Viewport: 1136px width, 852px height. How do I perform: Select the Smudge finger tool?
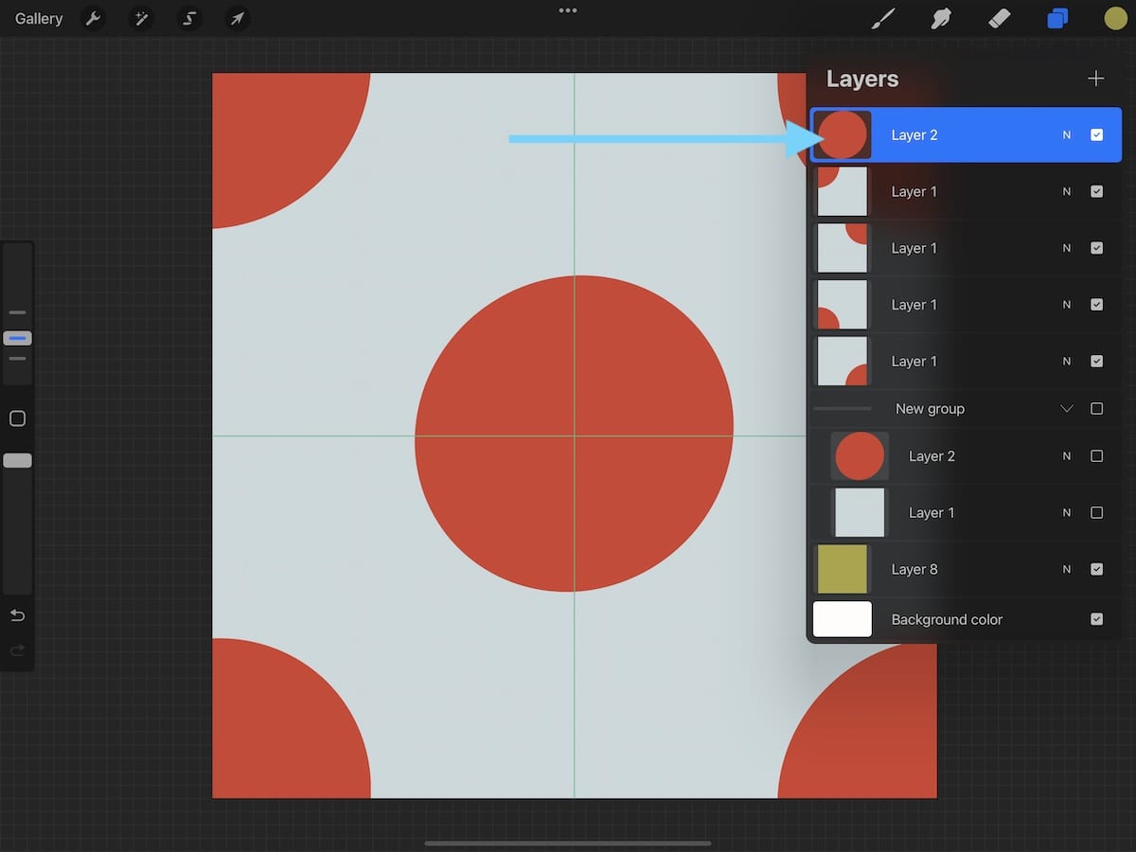click(941, 18)
